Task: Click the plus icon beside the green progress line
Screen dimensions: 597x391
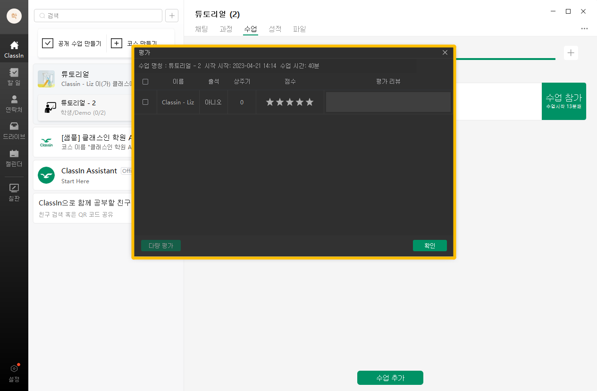Action: click(571, 52)
